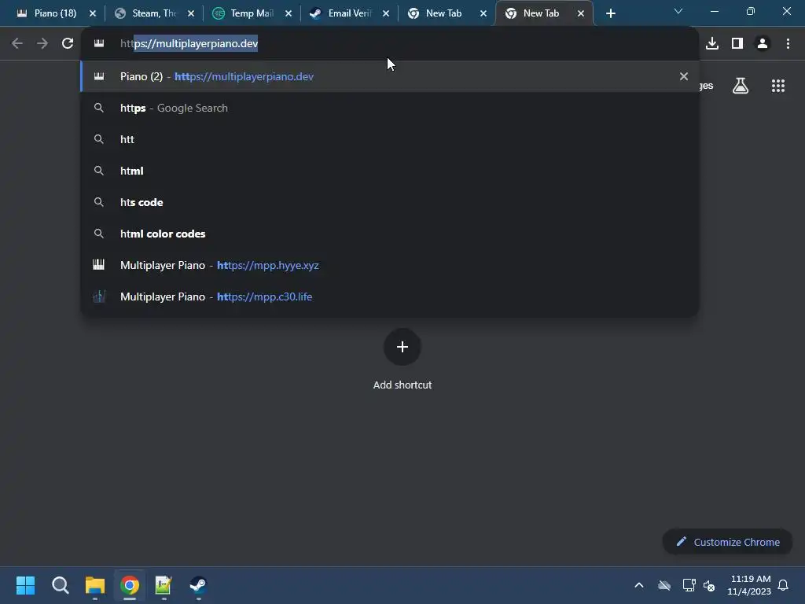Open Customize Chrome
Image resolution: width=805 pixels, height=604 pixels.
(727, 542)
